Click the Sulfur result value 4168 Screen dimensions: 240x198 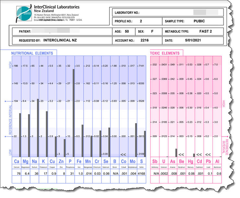click(x=141, y=174)
